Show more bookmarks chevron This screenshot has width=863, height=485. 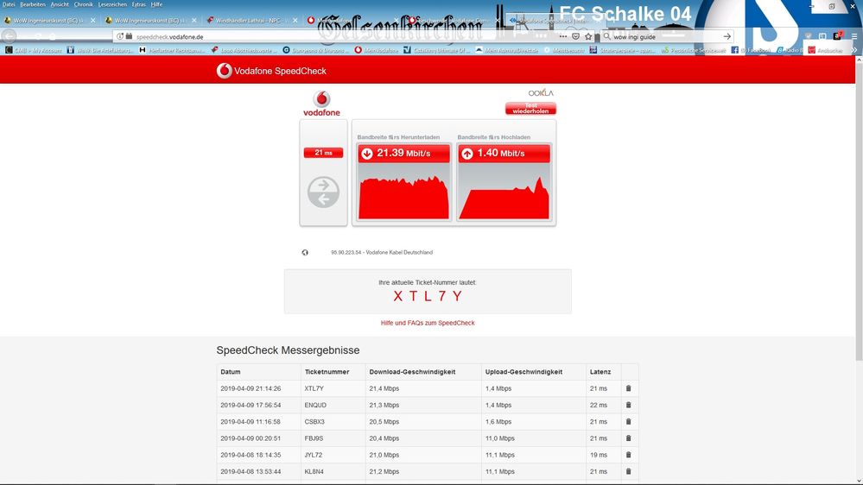pyautogui.click(x=854, y=50)
